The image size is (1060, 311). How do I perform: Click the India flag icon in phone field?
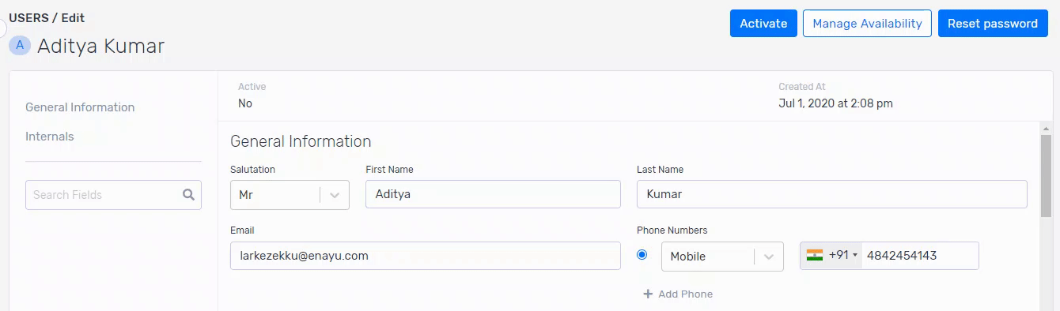(x=815, y=255)
